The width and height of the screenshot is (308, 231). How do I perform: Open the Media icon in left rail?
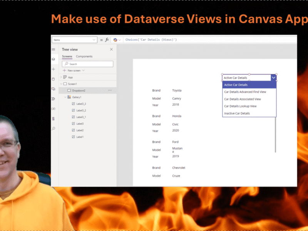[x=54, y=89]
